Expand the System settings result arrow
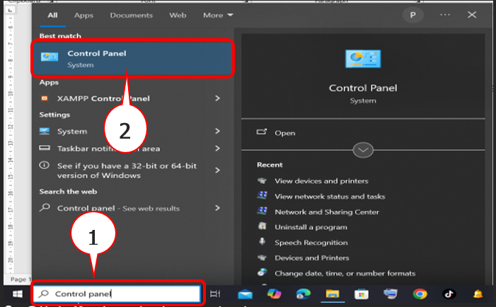Screen dimensions: 496x307 218,131
